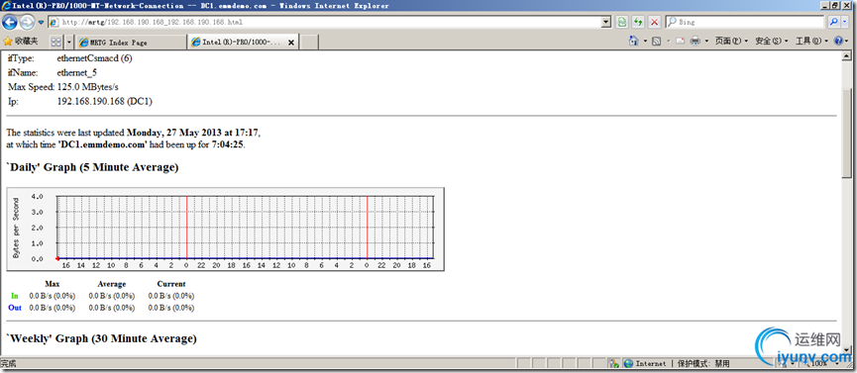Click the Ip value 192.168.190.168 (DC1)
This screenshot has height=373, width=857.
tap(104, 101)
